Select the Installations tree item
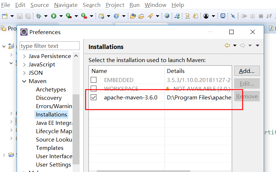 pos(52,115)
